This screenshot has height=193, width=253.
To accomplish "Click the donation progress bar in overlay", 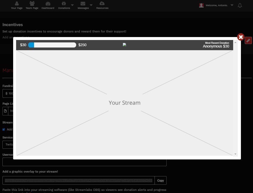I will click(52, 45).
